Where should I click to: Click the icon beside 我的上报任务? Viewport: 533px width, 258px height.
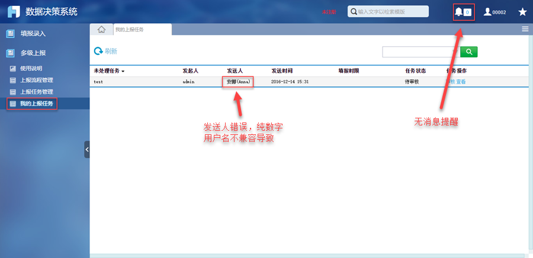[13, 104]
